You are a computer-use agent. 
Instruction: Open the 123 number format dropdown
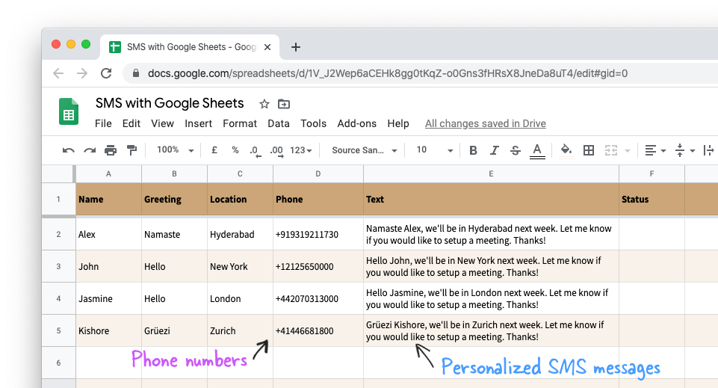click(301, 150)
